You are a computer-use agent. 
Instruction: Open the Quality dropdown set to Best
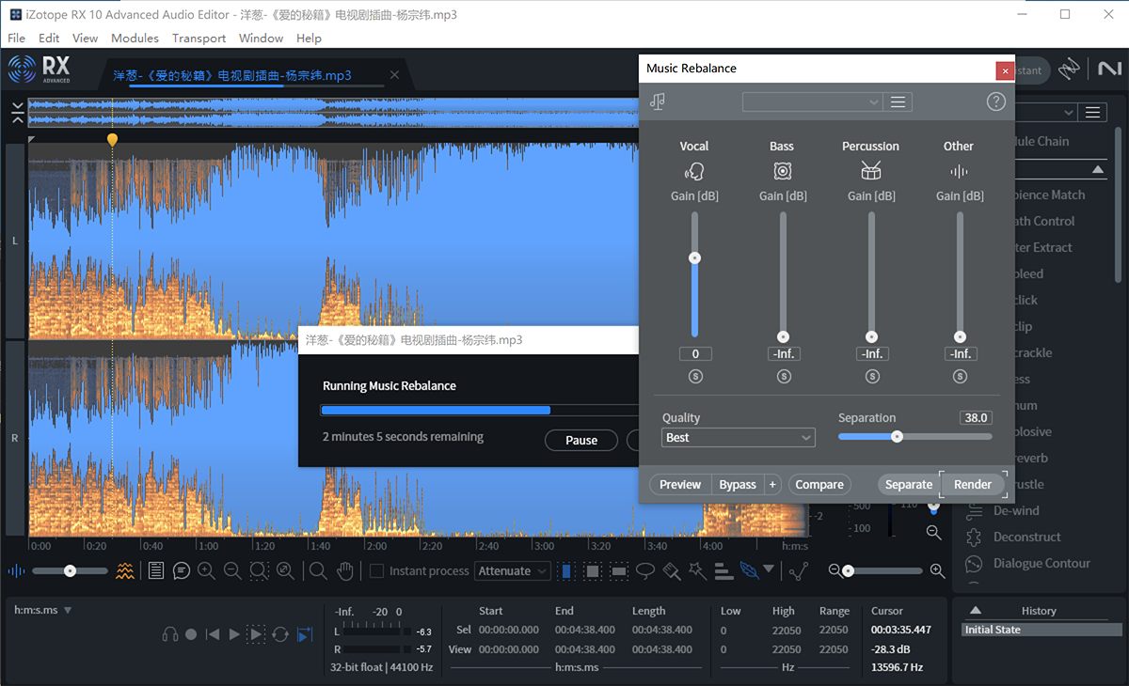click(x=739, y=438)
